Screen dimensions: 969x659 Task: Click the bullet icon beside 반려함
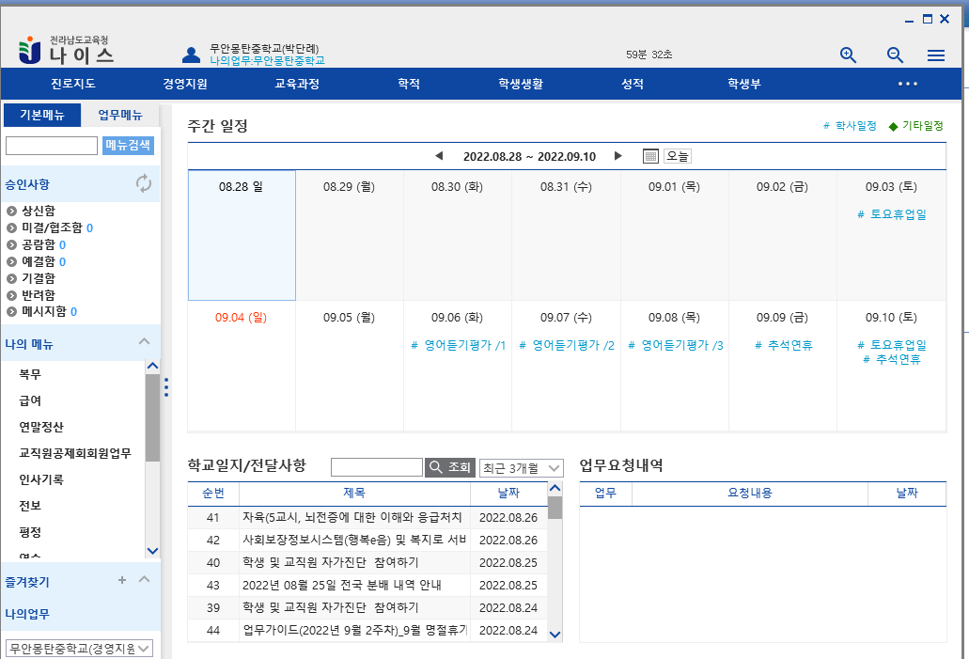click(11, 295)
